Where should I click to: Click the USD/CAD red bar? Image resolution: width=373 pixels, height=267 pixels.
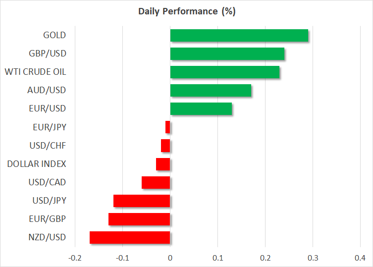pyautogui.click(x=156, y=182)
